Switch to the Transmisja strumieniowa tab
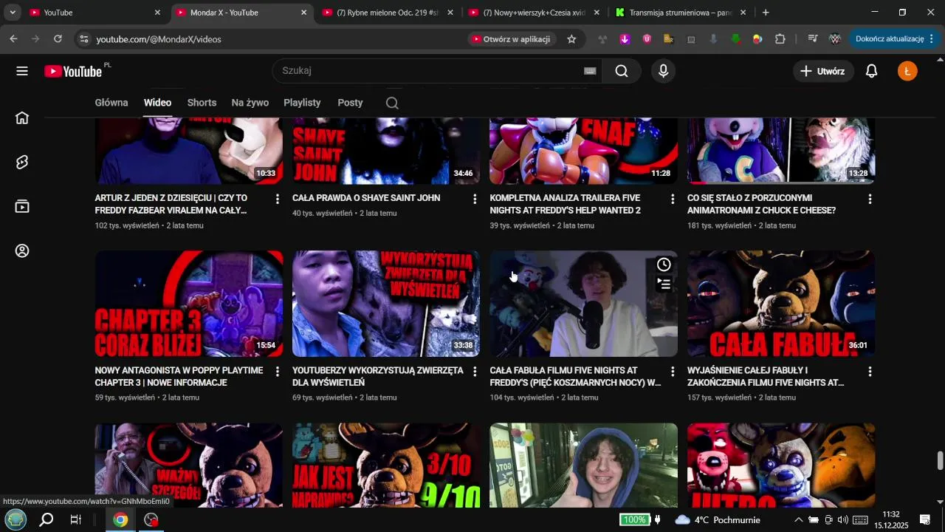The width and height of the screenshot is (945, 532). tap(680, 13)
